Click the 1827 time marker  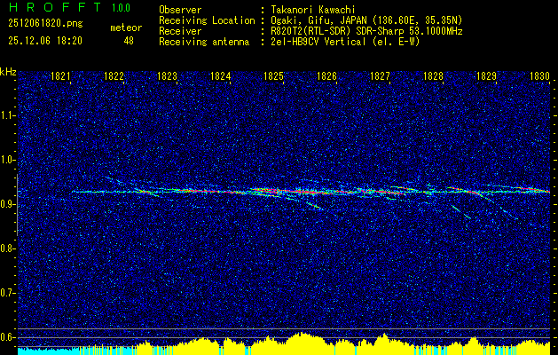(x=380, y=75)
